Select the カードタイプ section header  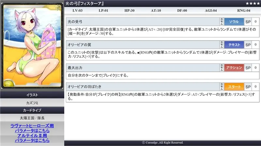pyautogui.click(x=32, y=110)
